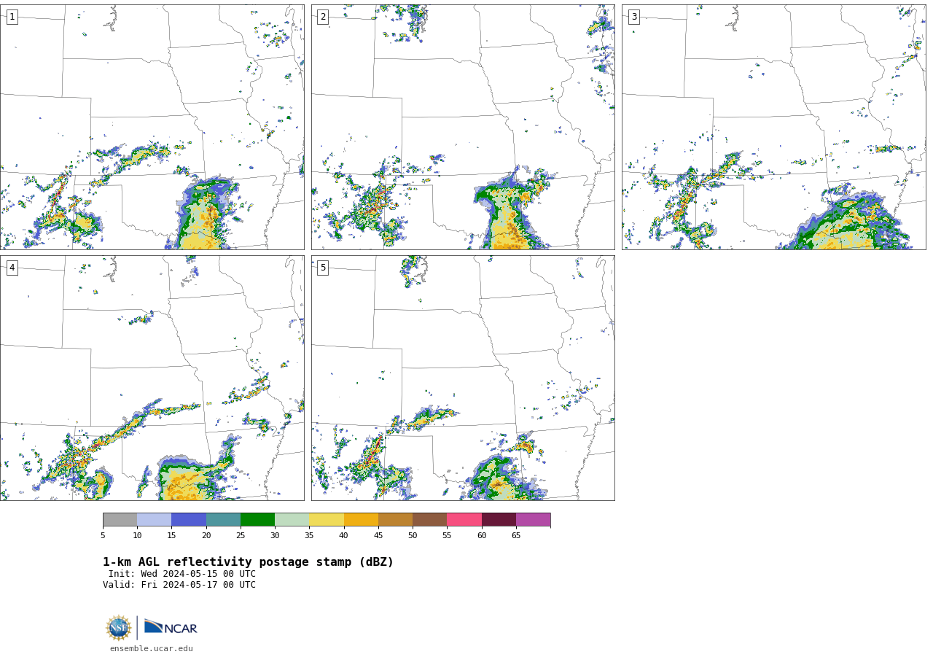Click the teal 20-25 dBZ swatch
Screen dimensions: 933x657
pyautogui.click(x=223, y=520)
